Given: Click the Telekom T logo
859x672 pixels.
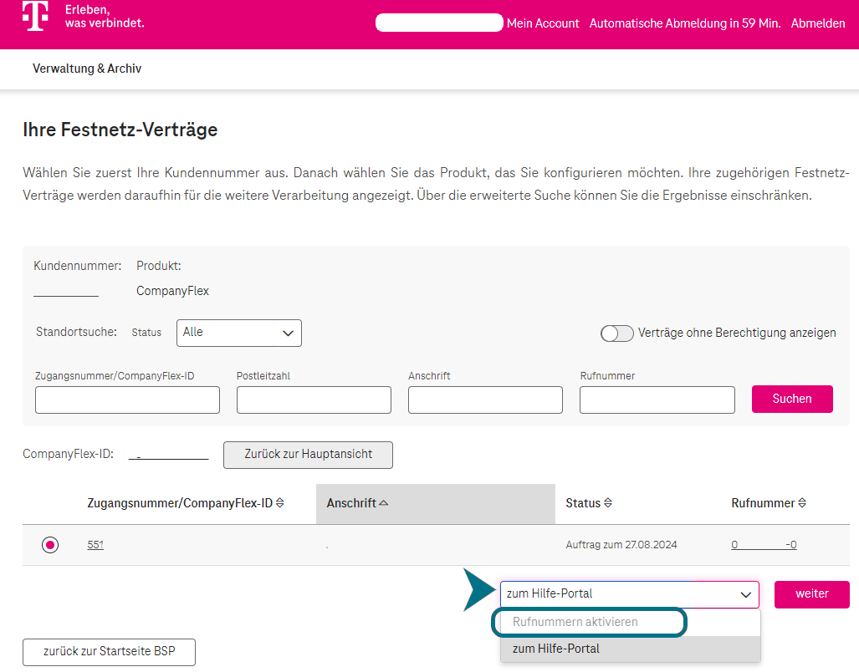Looking at the screenshot, I should click(36, 16).
